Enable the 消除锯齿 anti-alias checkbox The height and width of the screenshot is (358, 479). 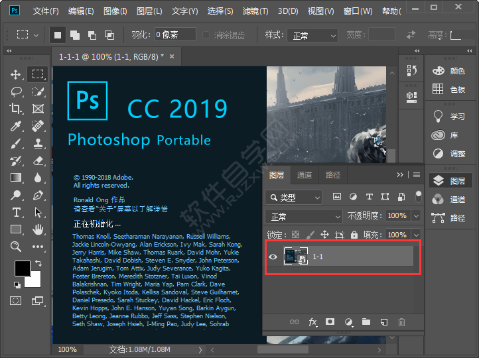[x=207, y=35]
